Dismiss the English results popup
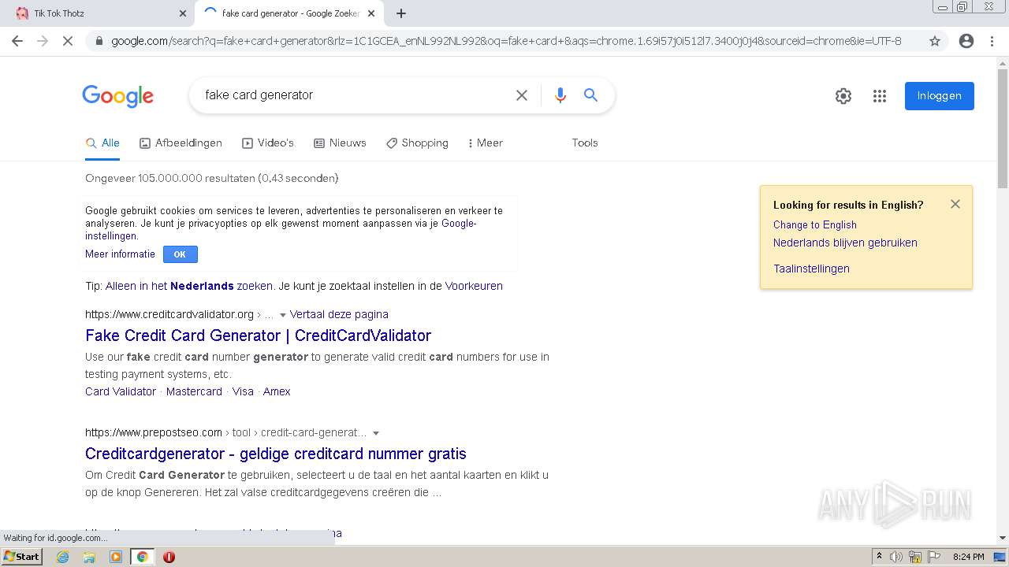1009x567 pixels. click(x=955, y=204)
